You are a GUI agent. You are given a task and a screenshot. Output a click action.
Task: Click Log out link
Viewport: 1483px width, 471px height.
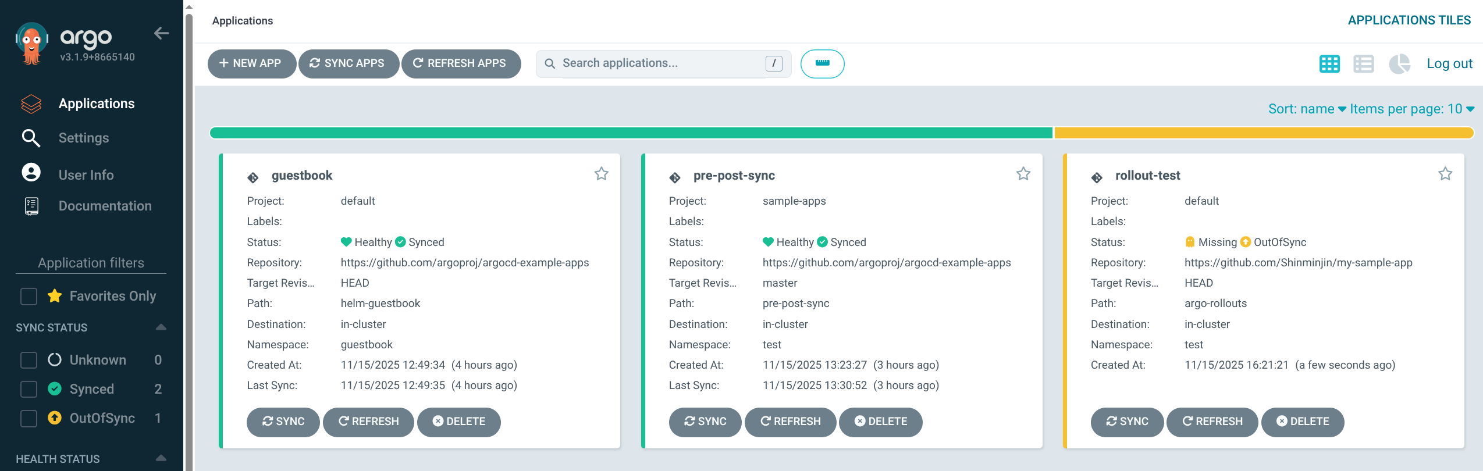click(1449, 64)
